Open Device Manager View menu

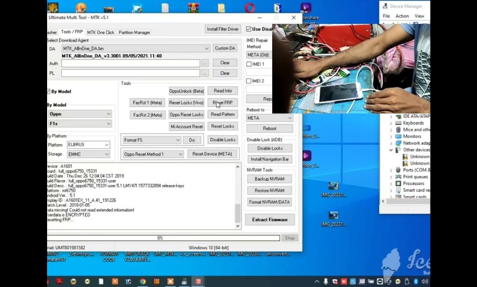419,16
